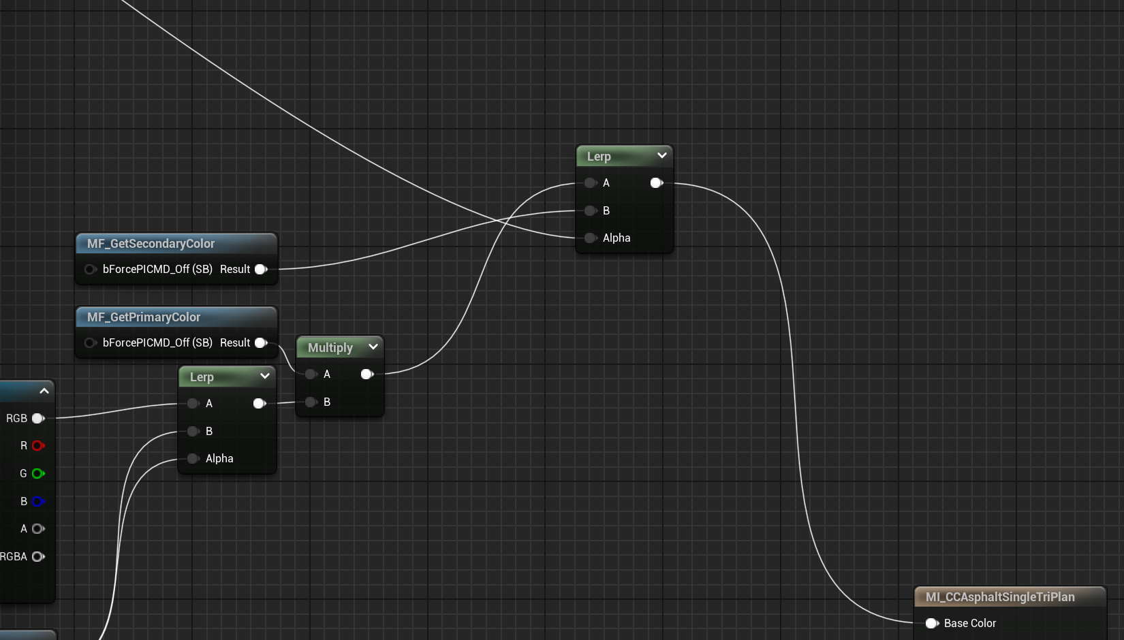1124x640 pixels.
Task: Click the "RGBA" label on the texture node
Action: pos(14,556)
